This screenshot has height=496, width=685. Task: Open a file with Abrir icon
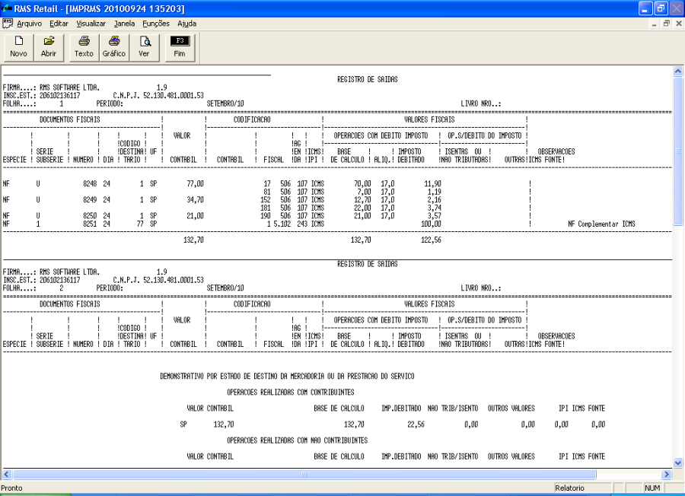coord(49,47)
